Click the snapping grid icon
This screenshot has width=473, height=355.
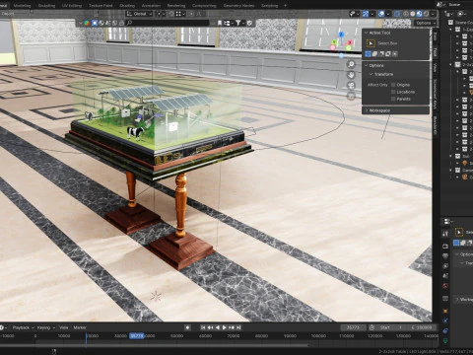[x=178, y=14]
